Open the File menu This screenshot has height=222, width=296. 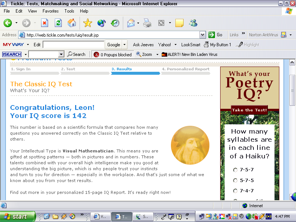[x=7, y=11]
